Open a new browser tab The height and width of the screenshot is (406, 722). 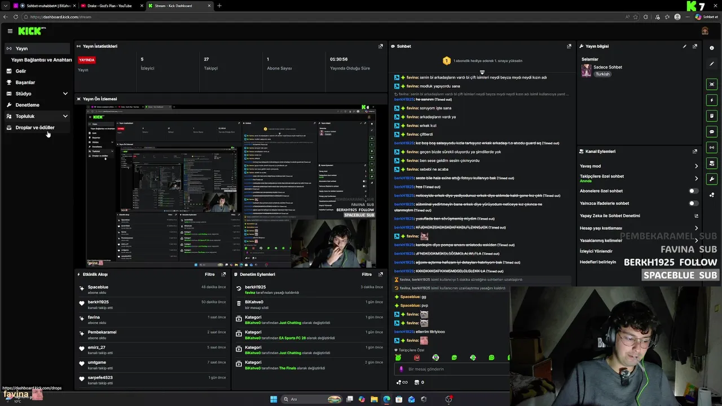pos(219,6)
